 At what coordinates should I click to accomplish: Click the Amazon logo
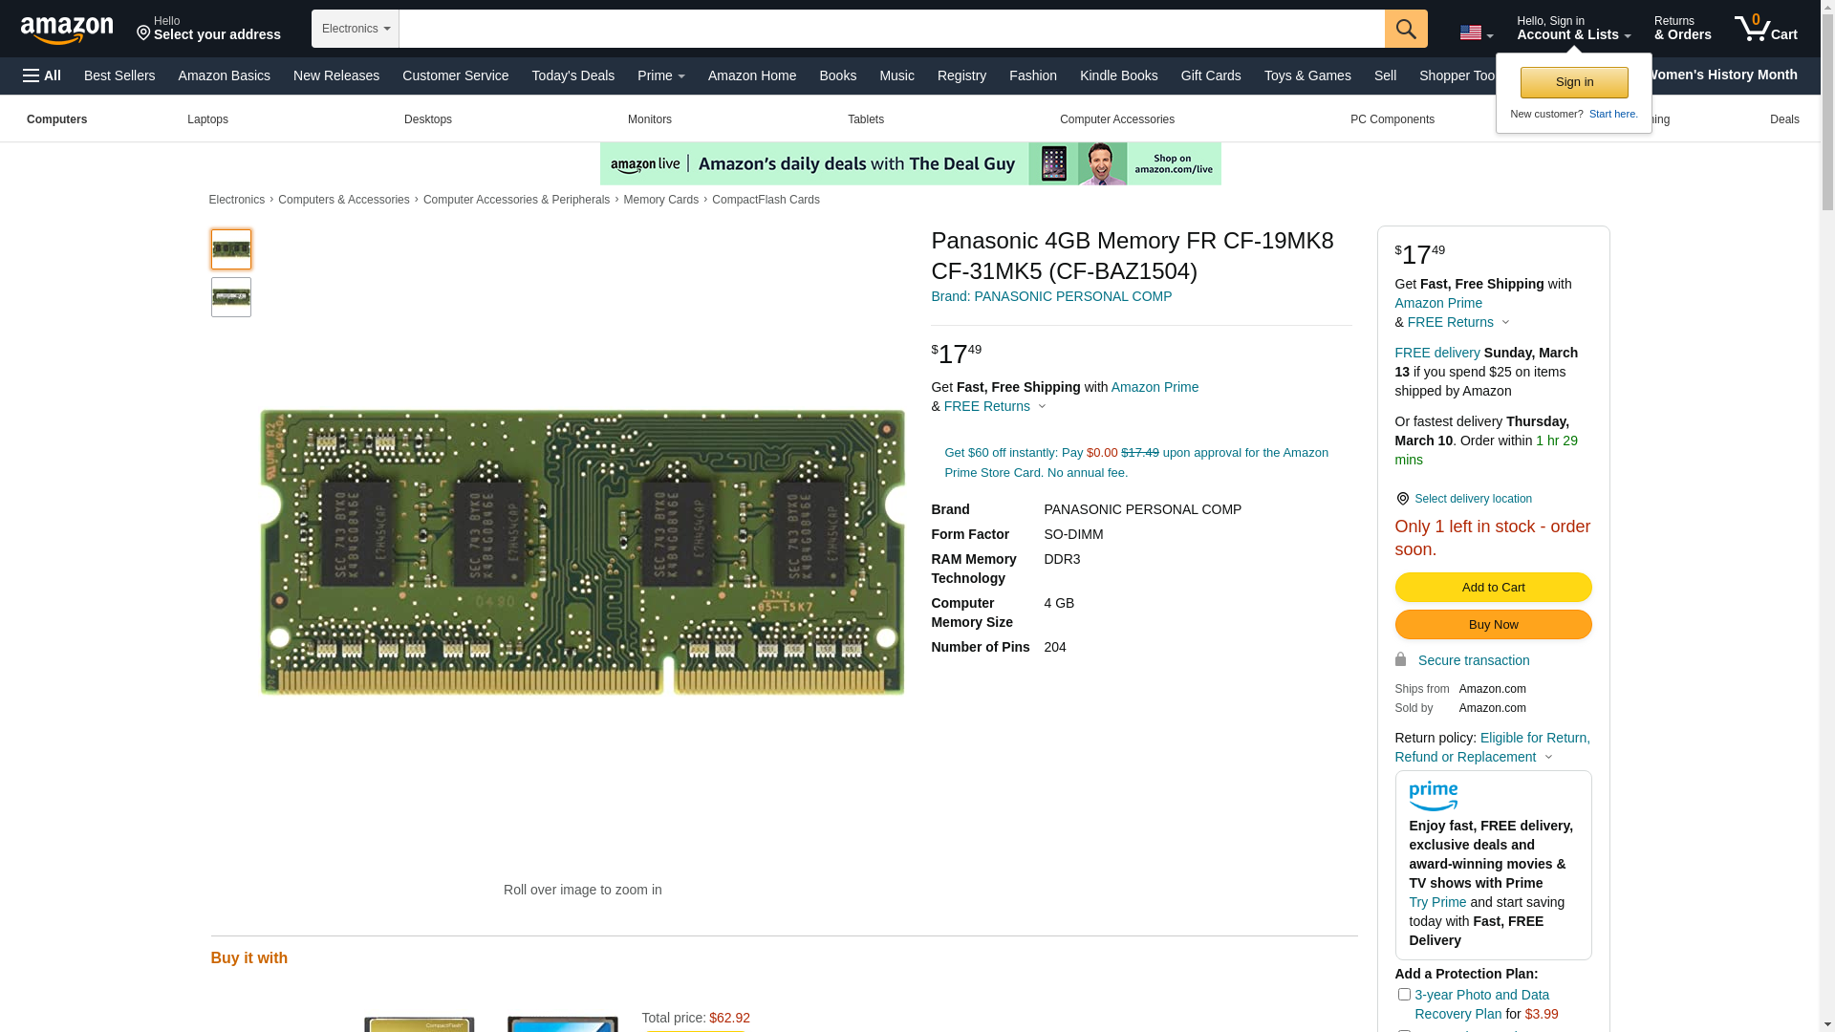[x=67, y=30]
